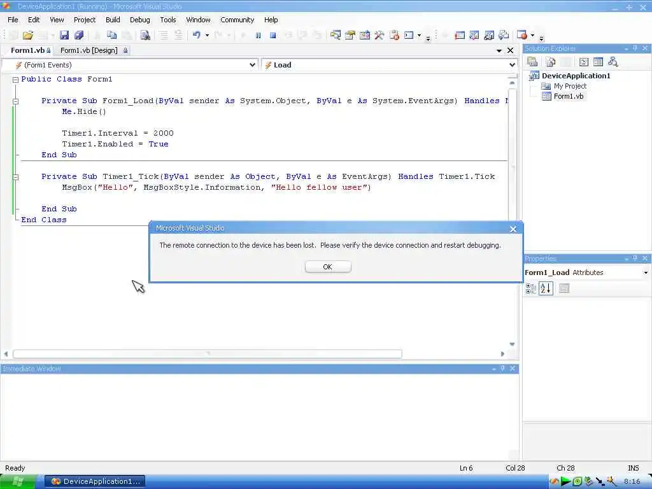Open Object Browser toolbar icon

[365, 36]
